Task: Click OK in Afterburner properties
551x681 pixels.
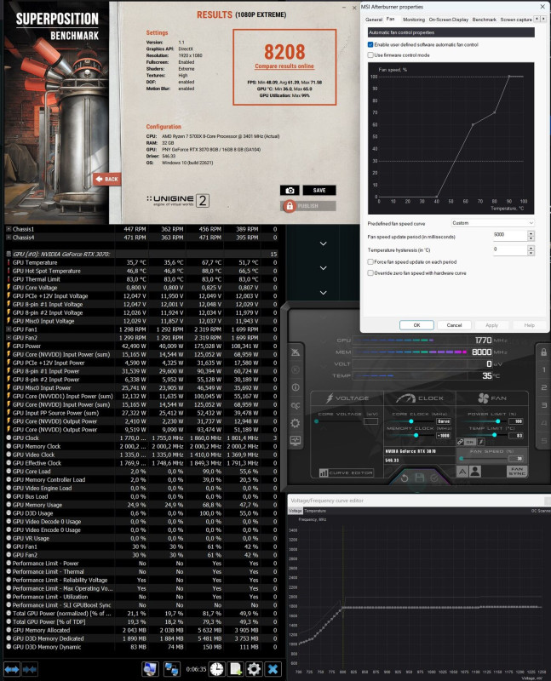Action: point(416,325)
